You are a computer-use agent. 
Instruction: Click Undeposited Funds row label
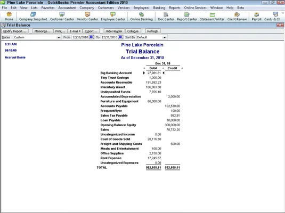click(x=115, y=92)
